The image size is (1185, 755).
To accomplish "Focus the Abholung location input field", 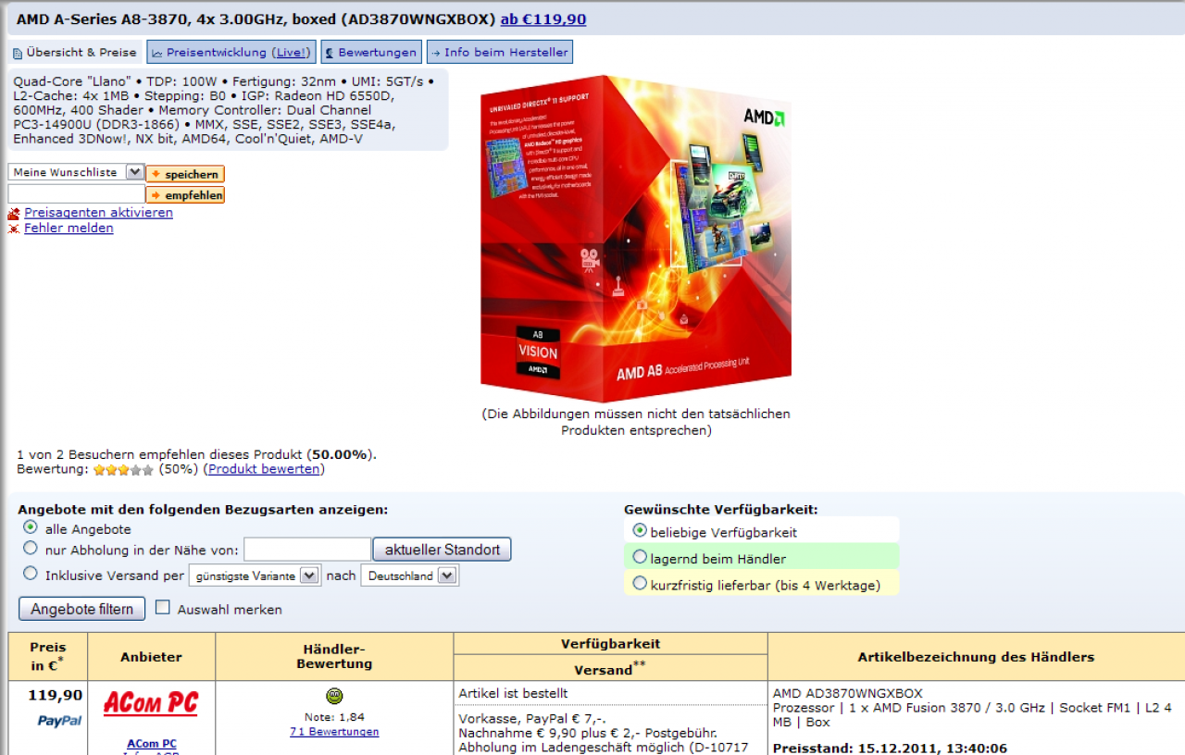I will tap(307, 550).
